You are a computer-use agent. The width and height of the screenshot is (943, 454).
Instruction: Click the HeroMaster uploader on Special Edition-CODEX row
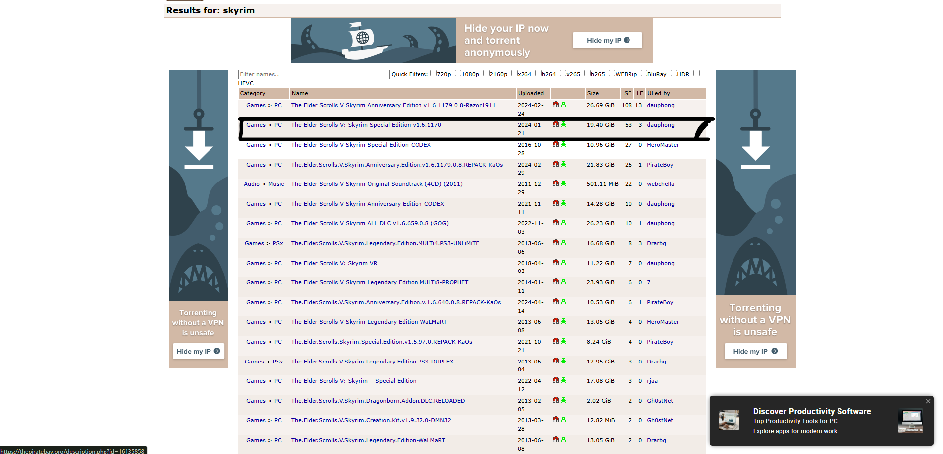(x=663, y=145)
